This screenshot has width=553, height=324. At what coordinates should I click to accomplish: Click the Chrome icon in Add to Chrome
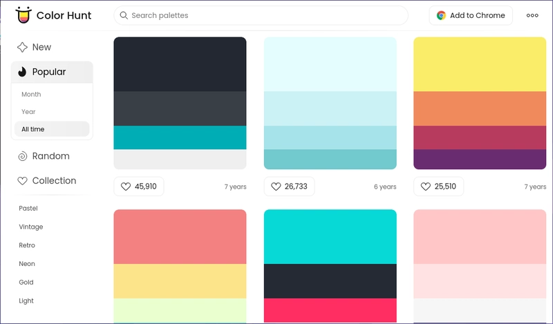(441, 15)
